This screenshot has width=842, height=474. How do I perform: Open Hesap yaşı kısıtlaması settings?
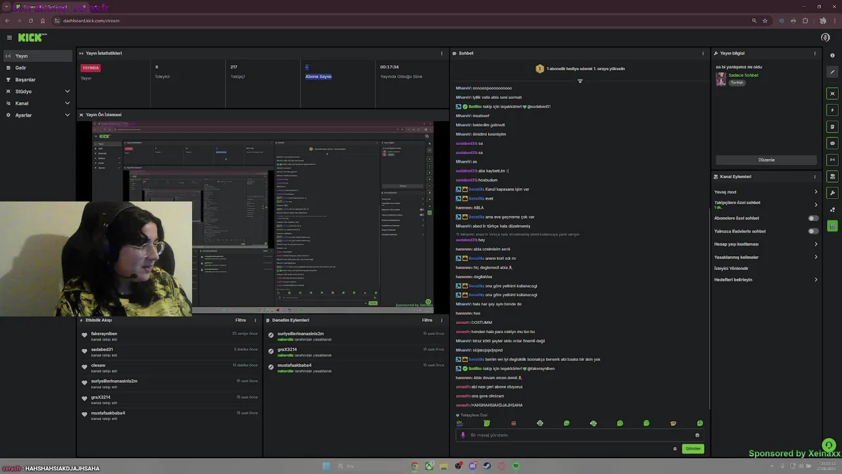click(x=766, y=244)
